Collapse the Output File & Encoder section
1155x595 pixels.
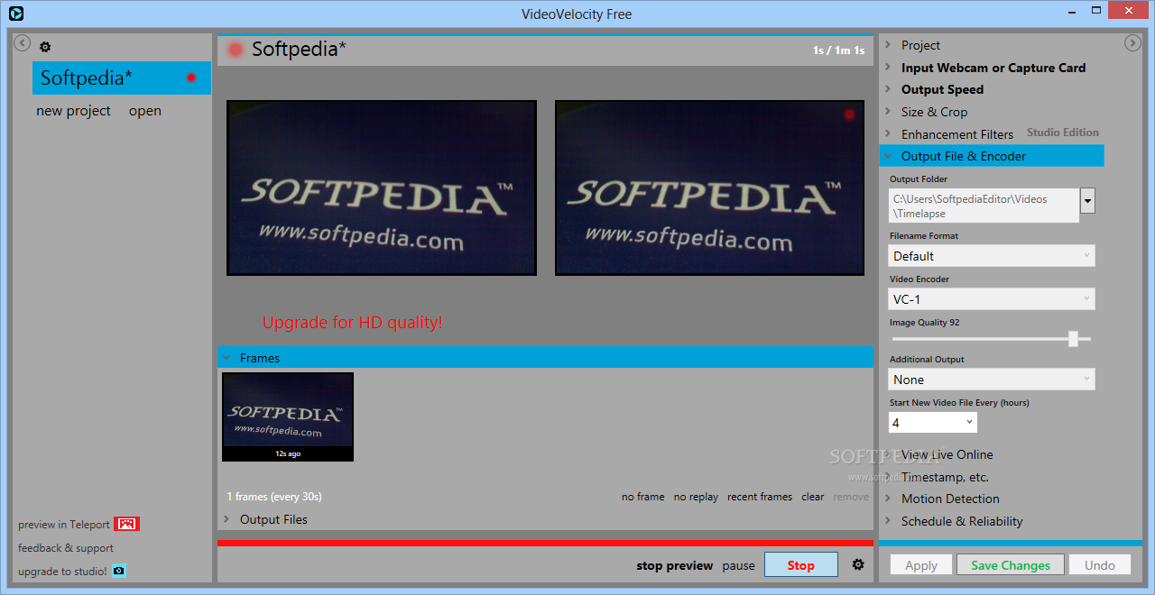(992, 156)
